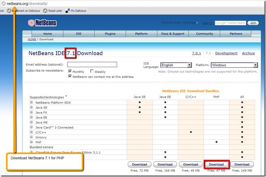The image size is (266, 177).
Task: Click the info icon beside NetBeans Platform SDK
Action: coord(31,102)
